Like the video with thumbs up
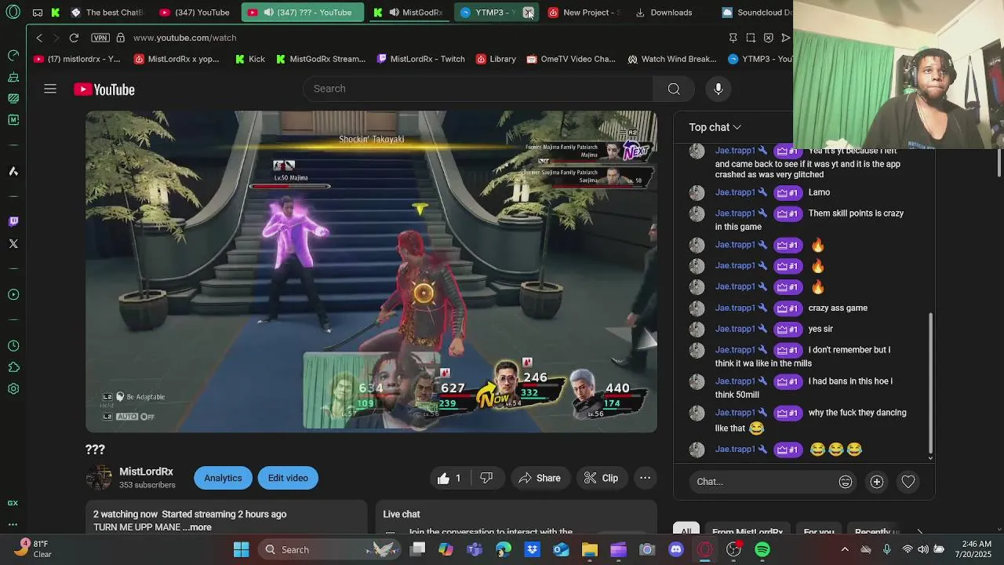Image resolution: width=1004 pixels, height=565 pixels. 449,478
